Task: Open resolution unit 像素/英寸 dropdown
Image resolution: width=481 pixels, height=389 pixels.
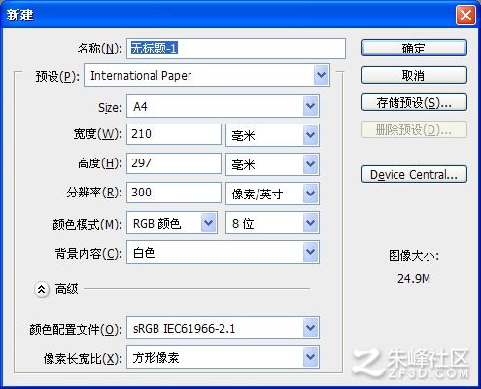Action: [272, 194]
